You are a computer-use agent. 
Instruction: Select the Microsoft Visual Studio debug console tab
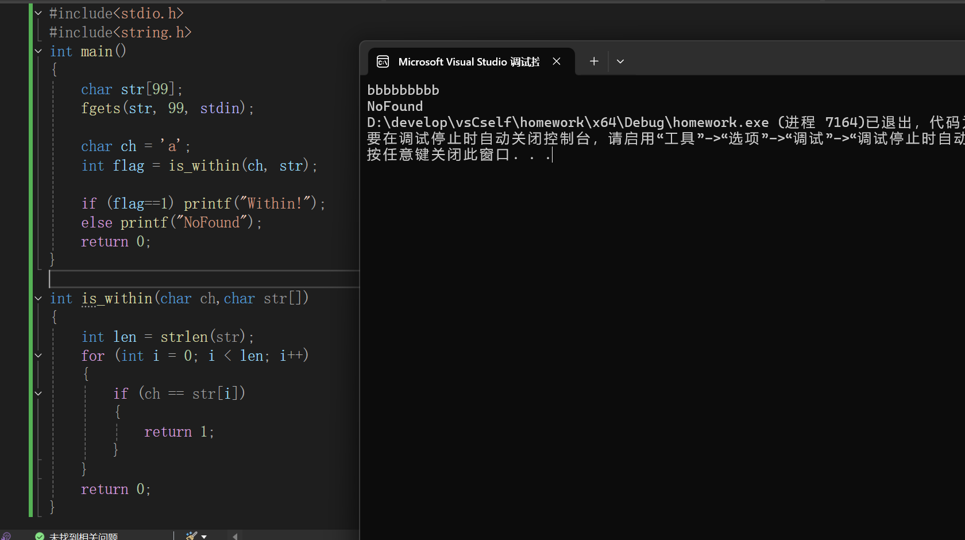[x=471, y=61]
